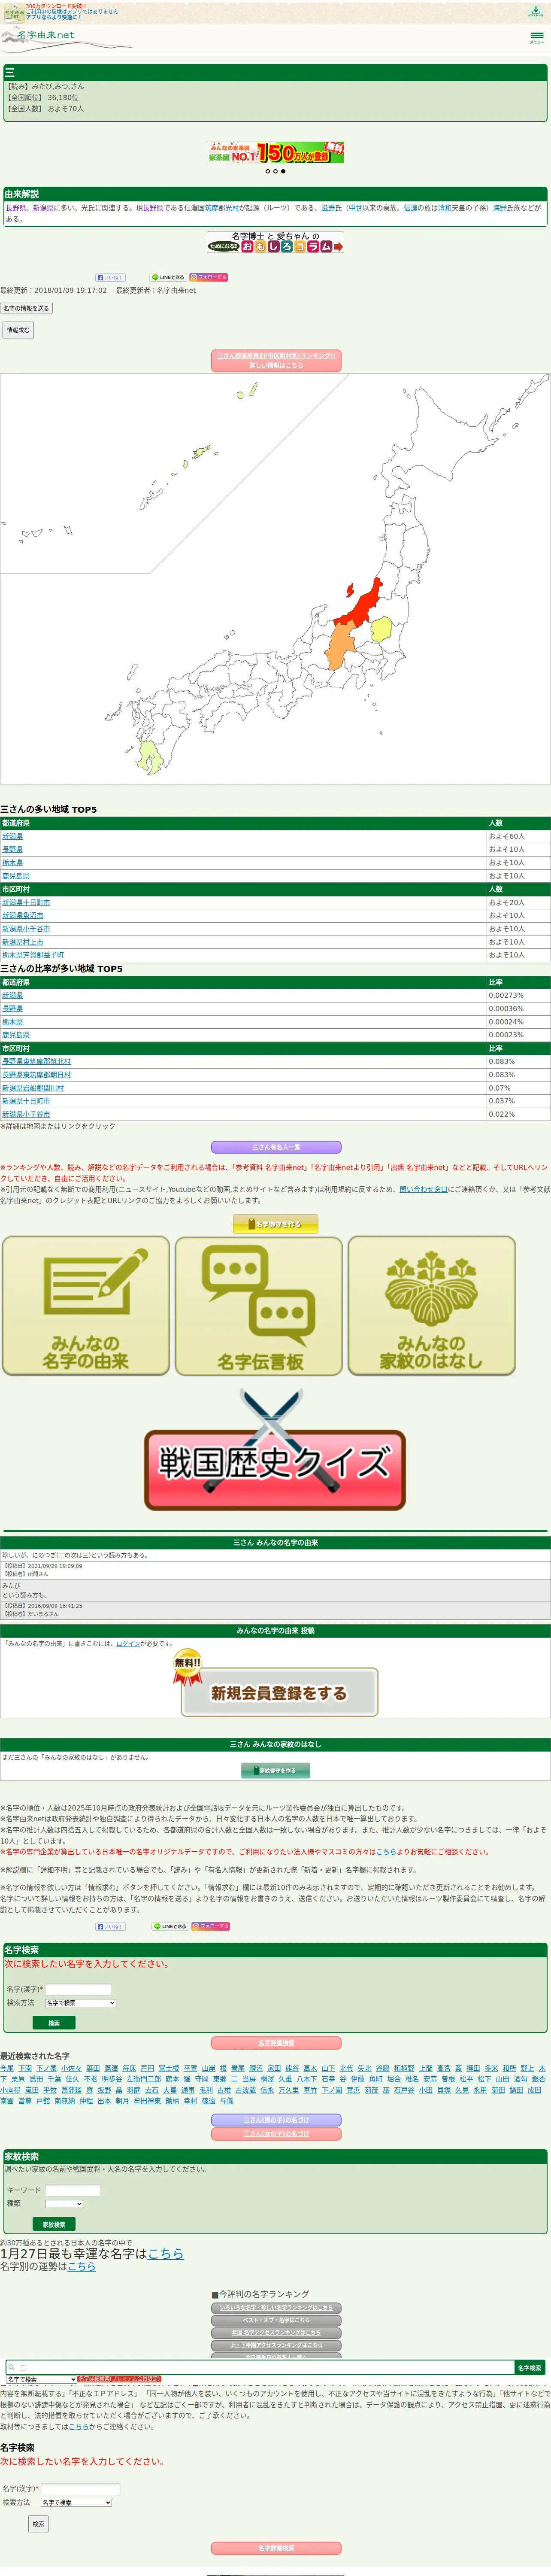Open the 新潟県十日町市 link in 人数 table
The image size is (551, 2576).
[26, 902]
